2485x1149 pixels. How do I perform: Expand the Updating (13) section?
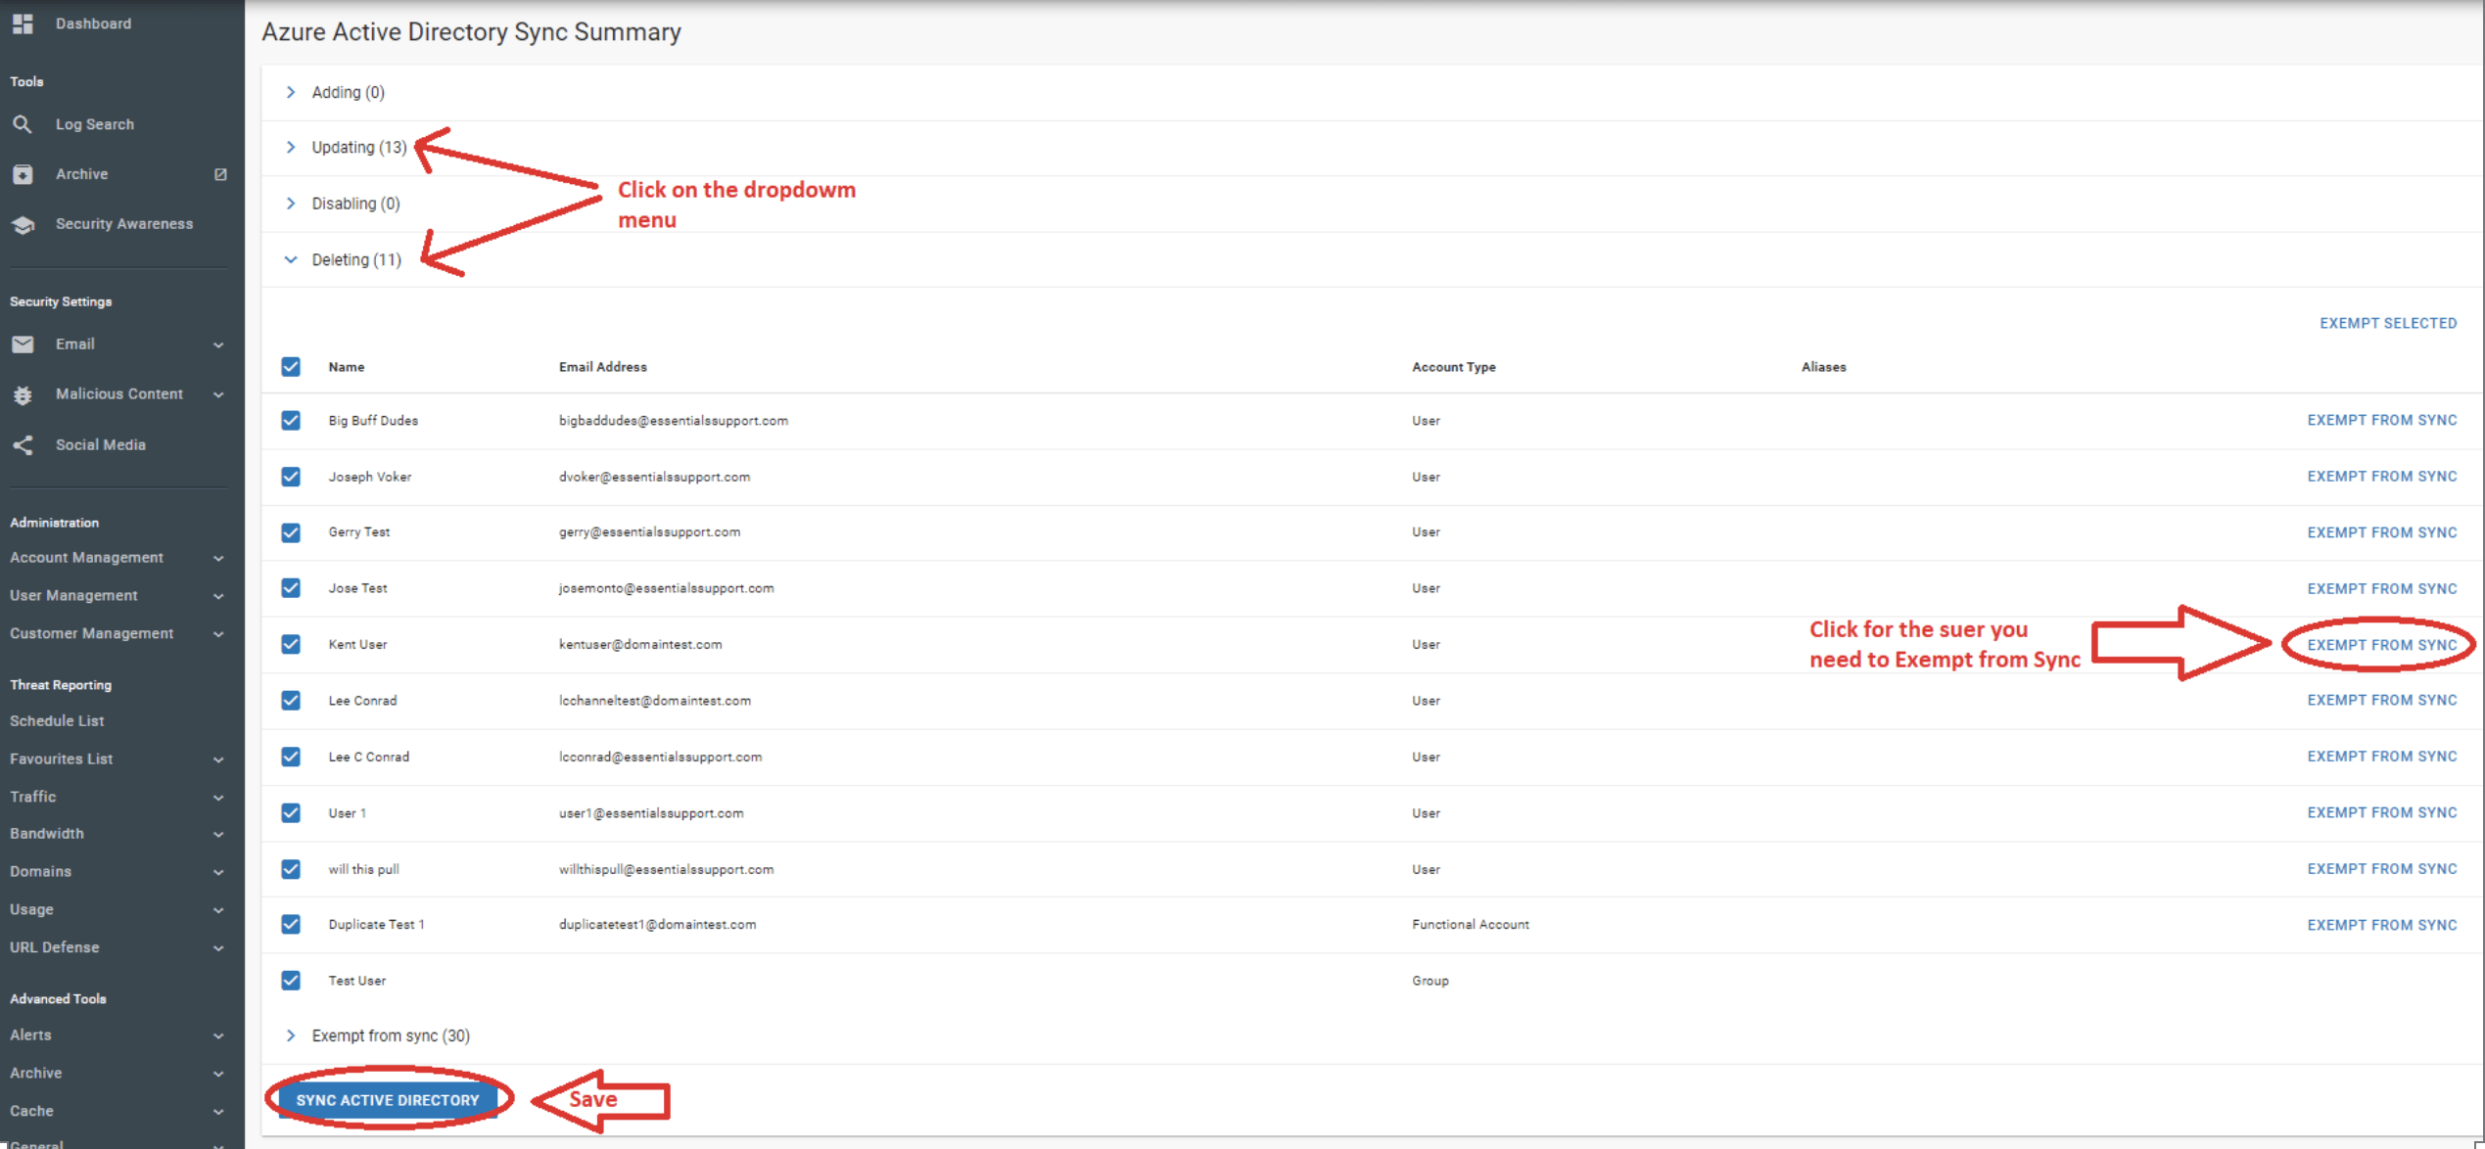(x=291, y=147)
